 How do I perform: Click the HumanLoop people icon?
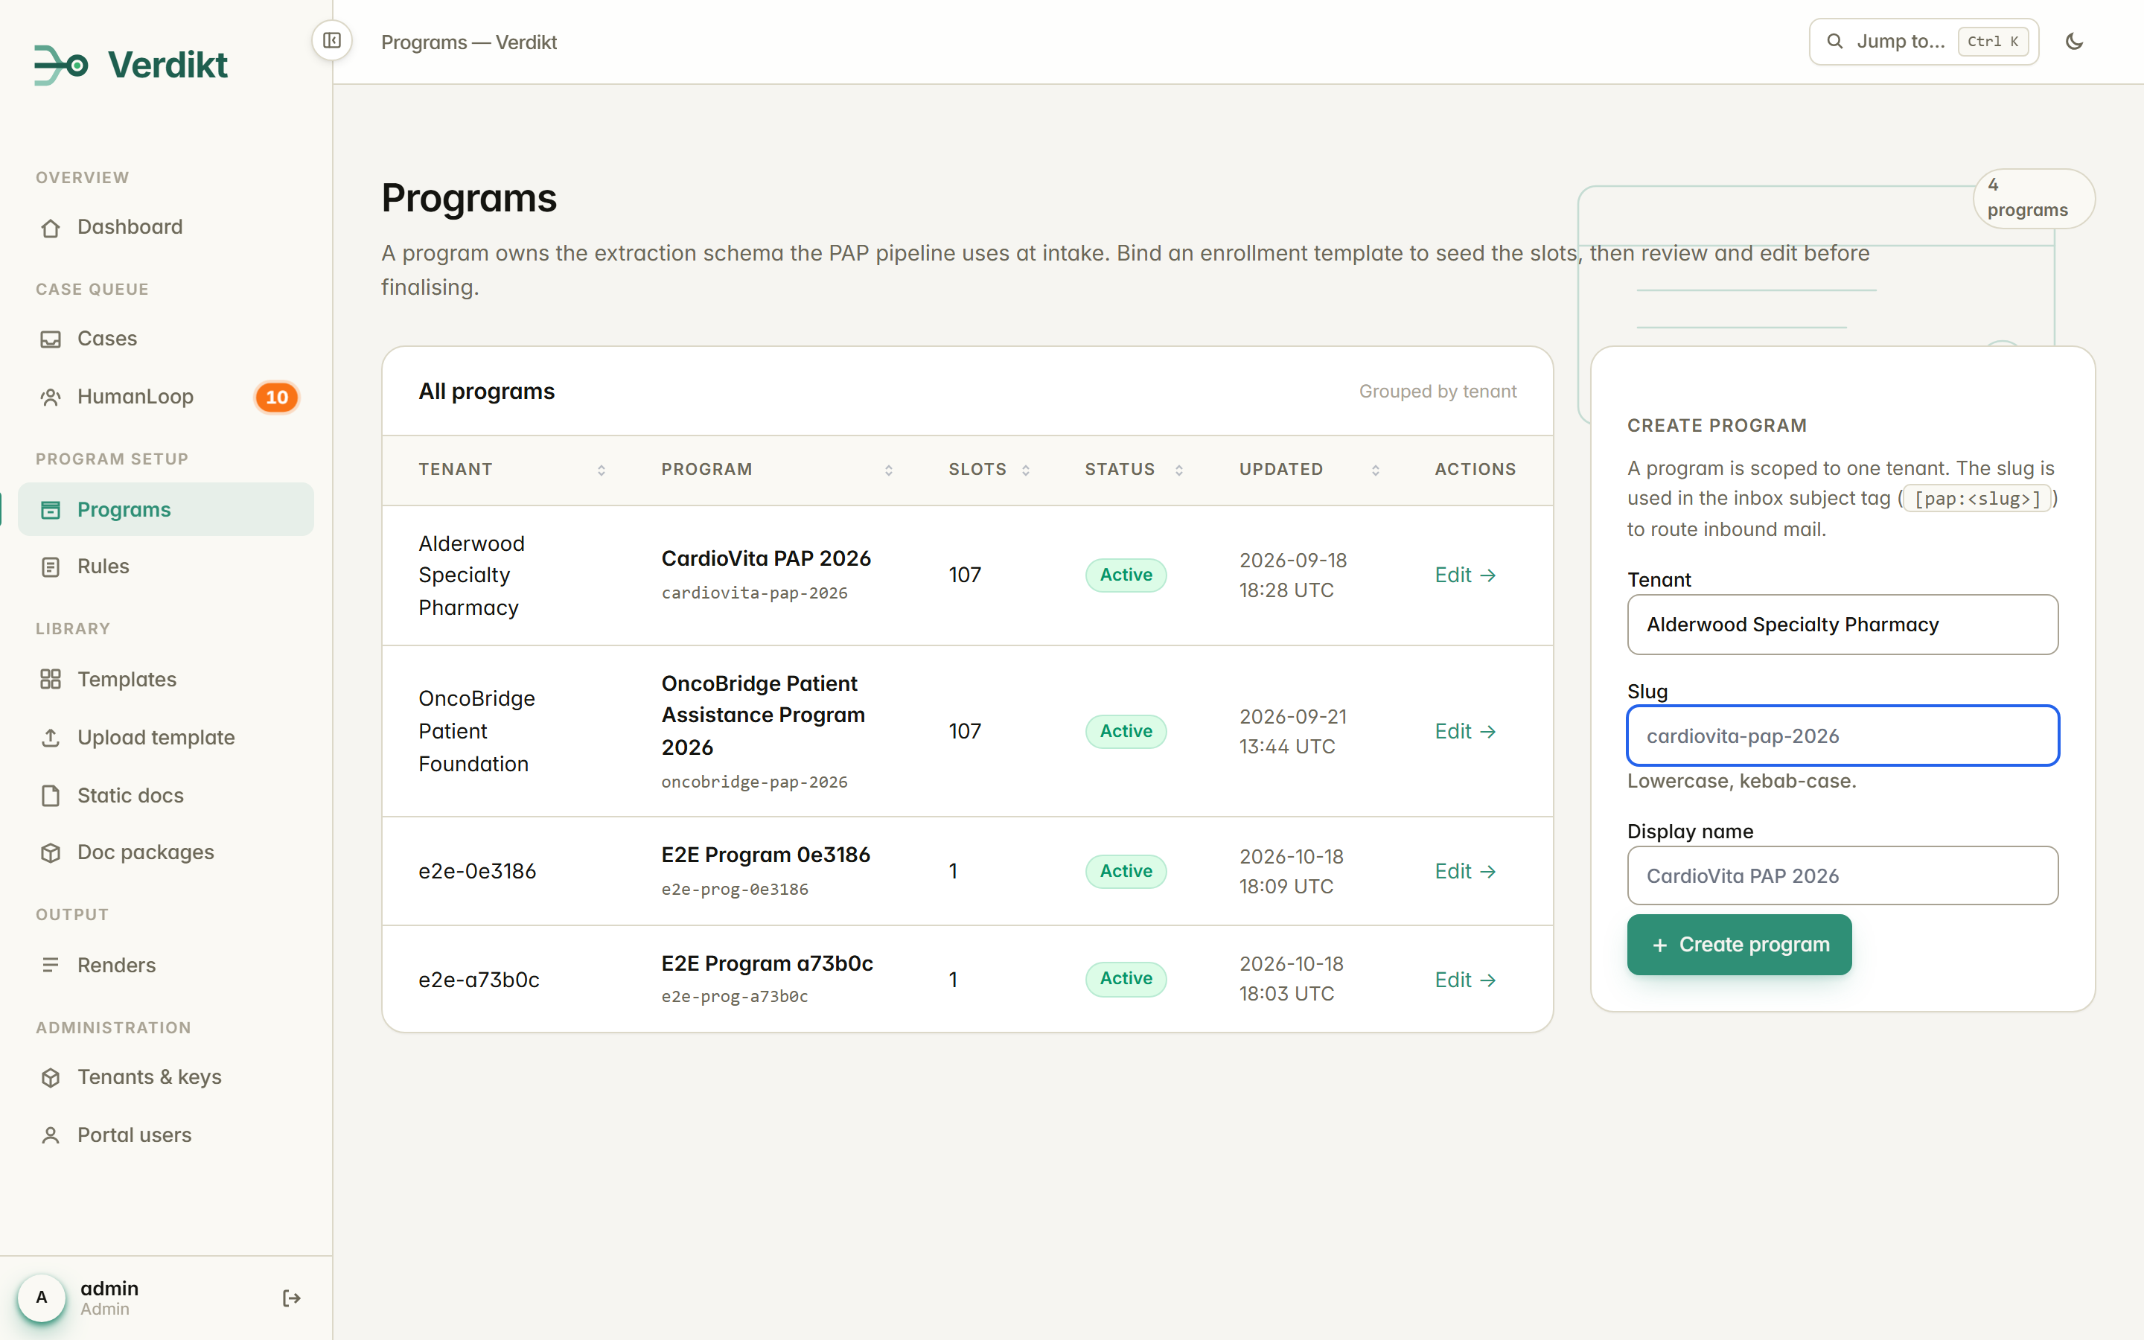(x=51, y=397)
